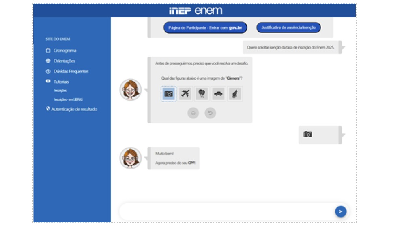The image size is (404, 226).
Task: Play the audio version of the challenge
Action: [x=193, y=113]
